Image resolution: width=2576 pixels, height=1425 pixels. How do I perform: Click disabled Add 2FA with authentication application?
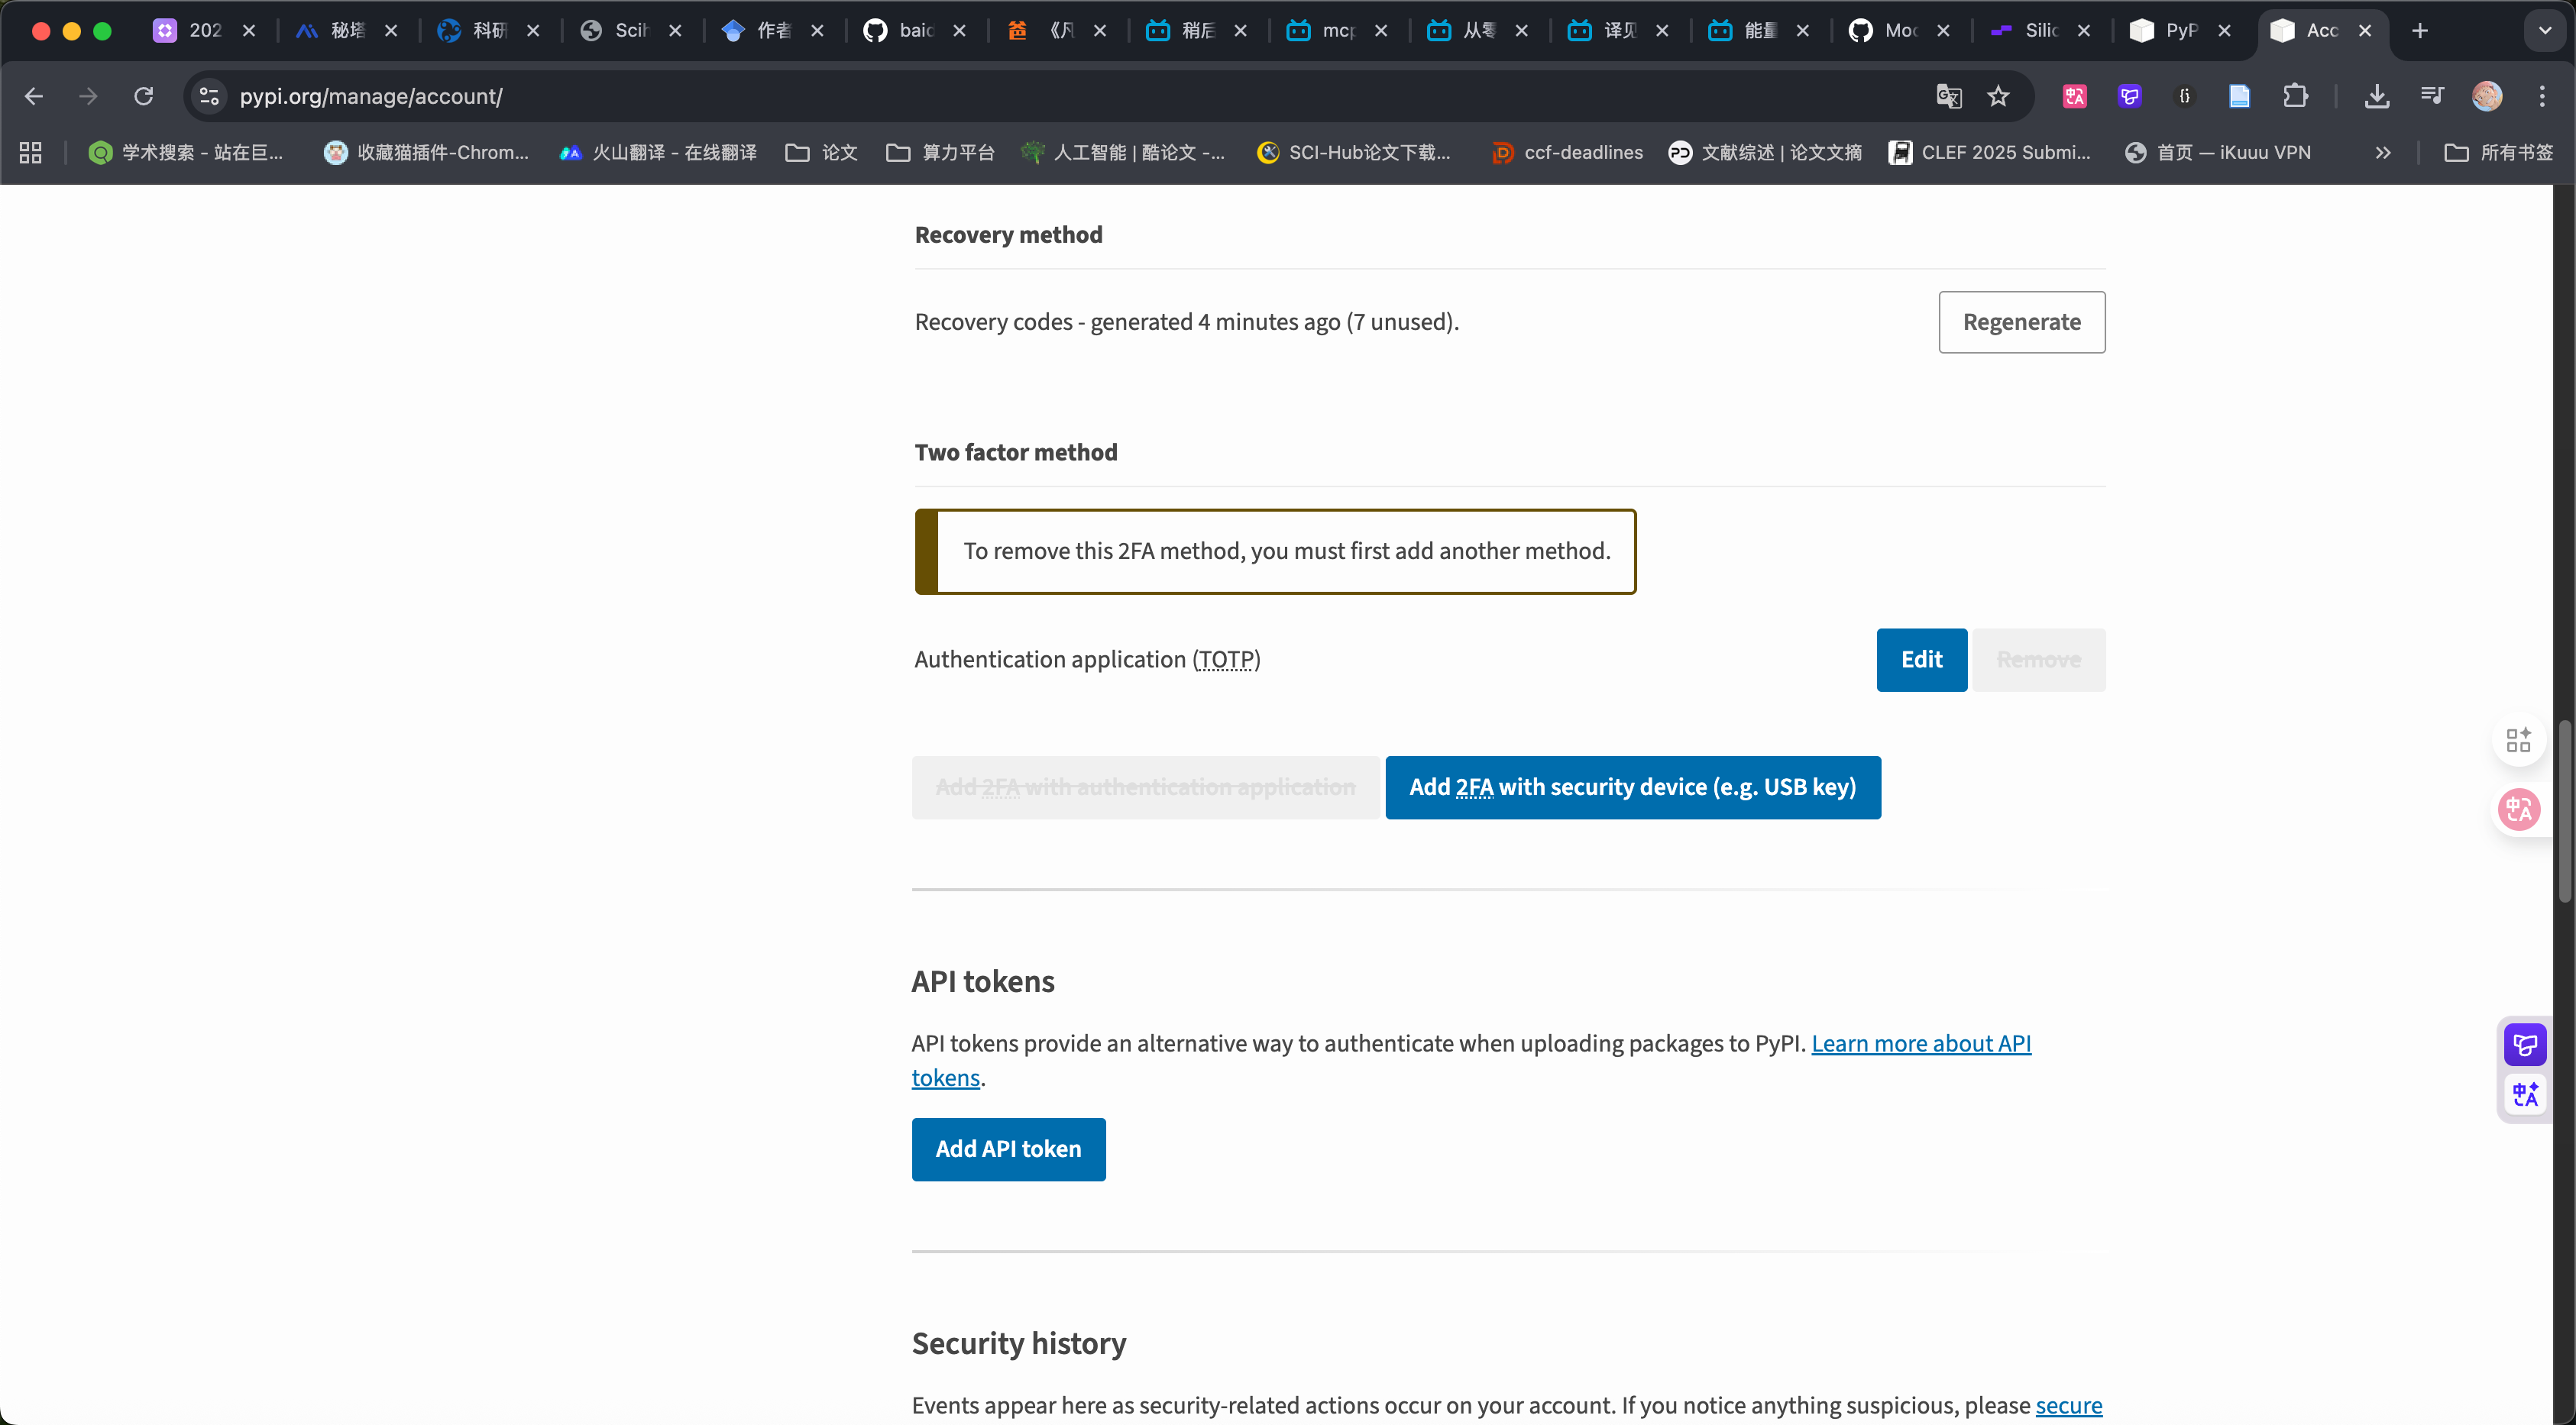(1145, 787)
